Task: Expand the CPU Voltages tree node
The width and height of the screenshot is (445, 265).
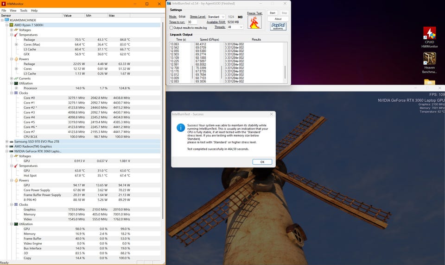Action: point(11,30)
